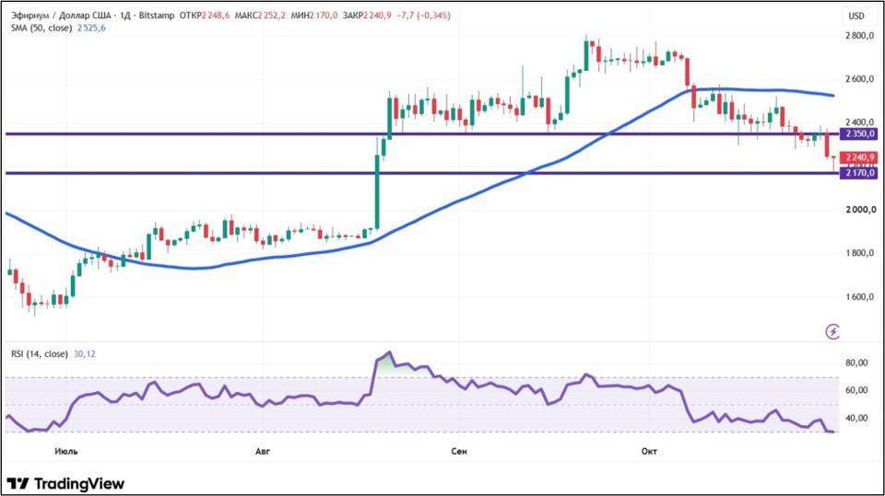Click the 2170,0 horizontal line price label

858,172
